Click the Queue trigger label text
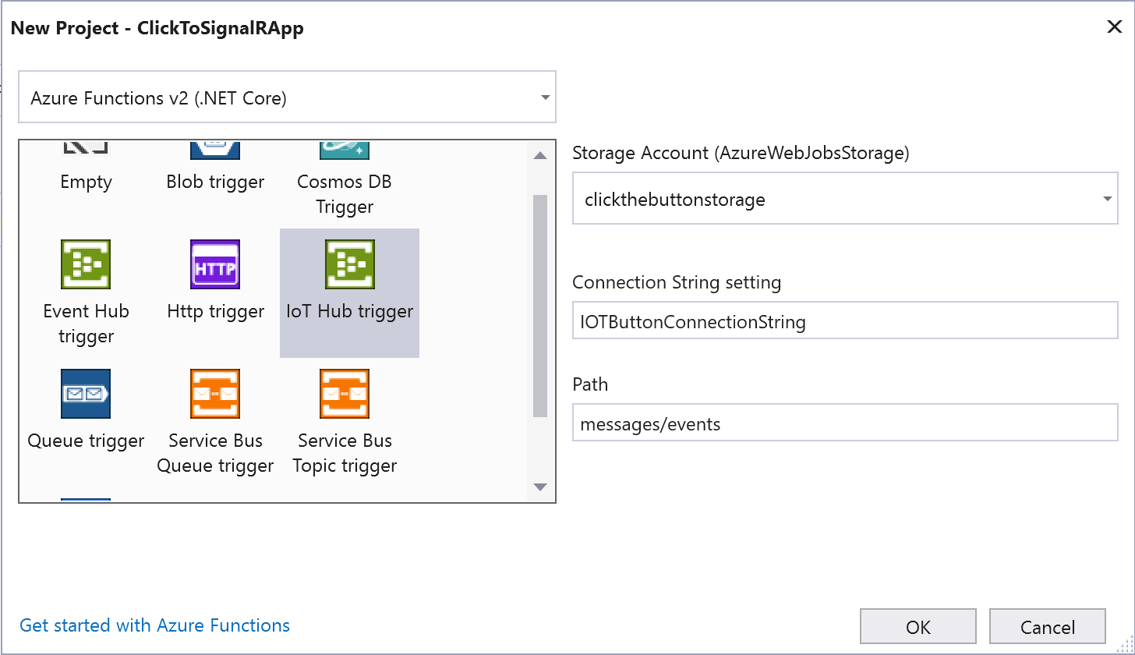Viewport: 1135px width, 655px height. click(86, 441)
